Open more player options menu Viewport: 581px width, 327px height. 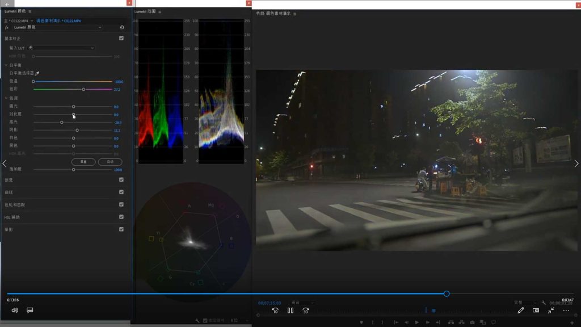point(566,311)
